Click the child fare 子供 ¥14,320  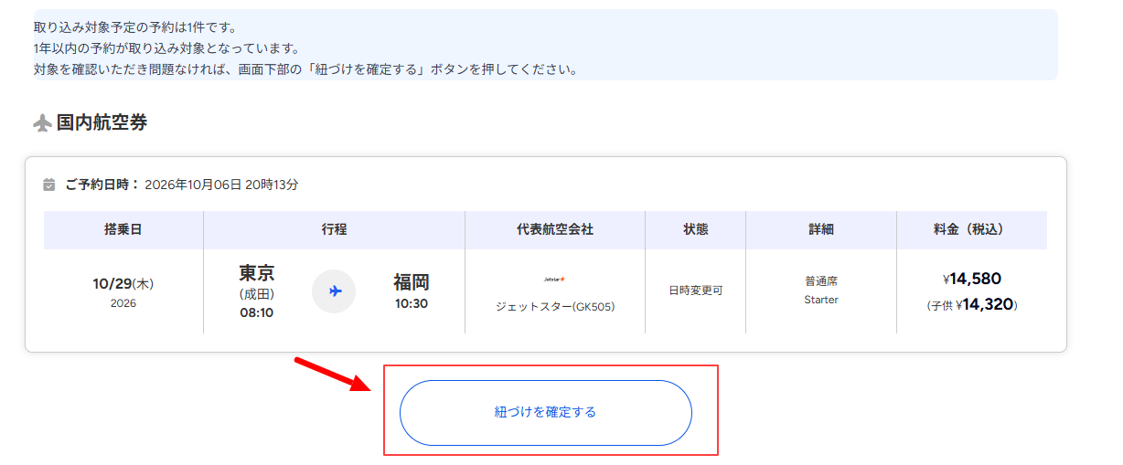click(971, 305)
